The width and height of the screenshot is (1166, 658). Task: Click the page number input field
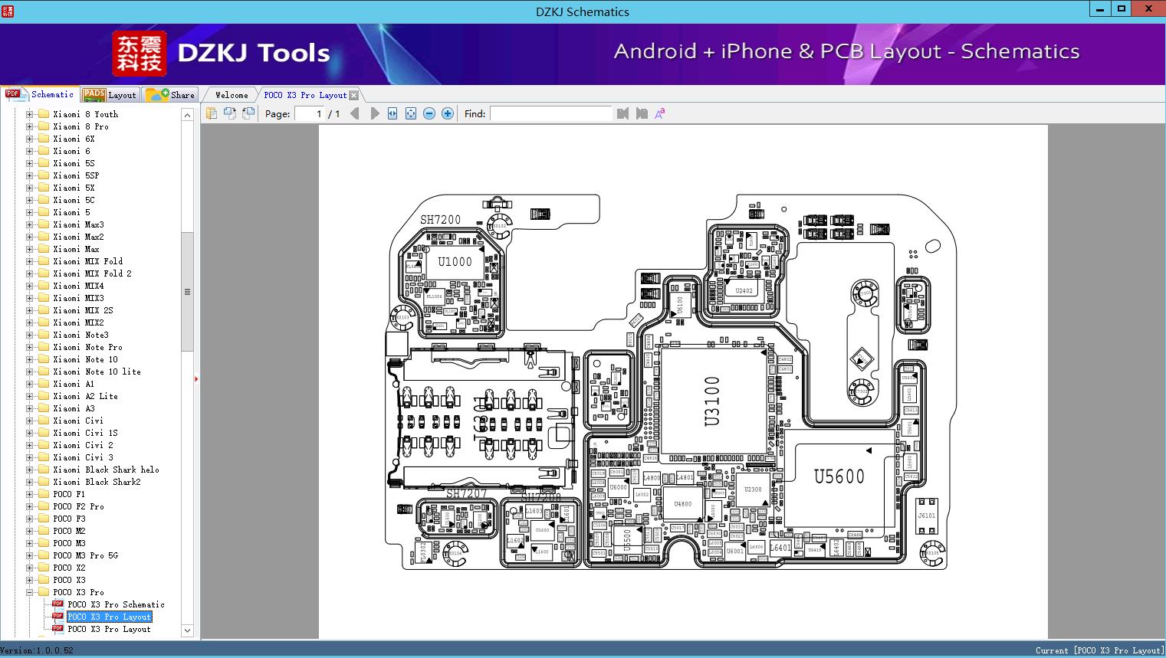coord(308,113)
